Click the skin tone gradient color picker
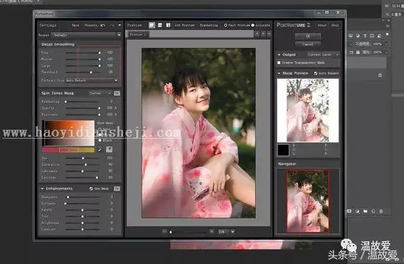The image size is (404, 264). (68, 133)
